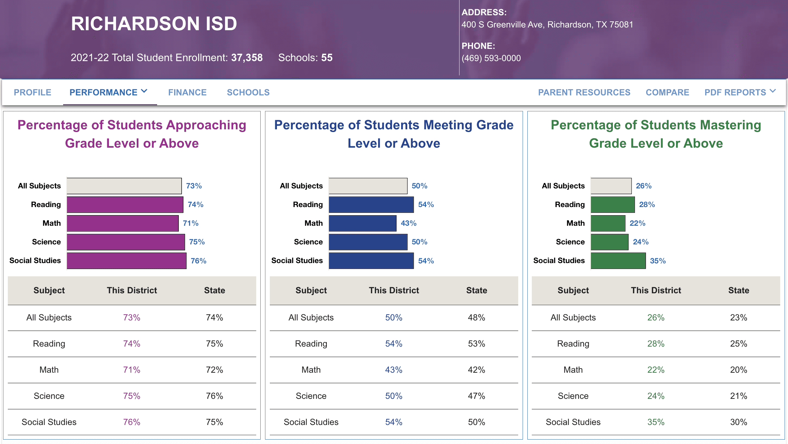Open the Schools tab
Screen dimensions: 788x444
(248, 92)
